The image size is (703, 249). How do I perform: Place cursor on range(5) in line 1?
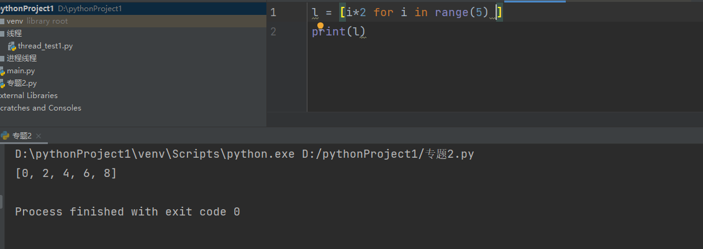[x=460, y=12]
